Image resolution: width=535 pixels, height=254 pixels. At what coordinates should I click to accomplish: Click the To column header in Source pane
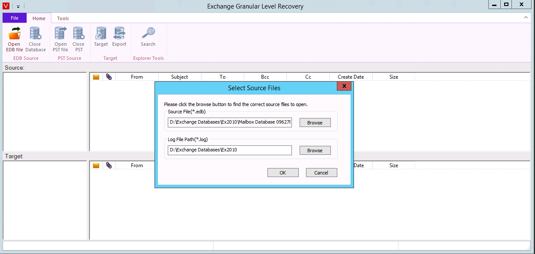click(x=223, y=77)
